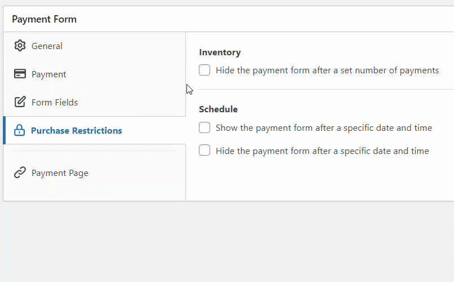Screen dimensions: 454x282
Task: Select the Purchase Restrictions tab label
Action: pos(76,131)
